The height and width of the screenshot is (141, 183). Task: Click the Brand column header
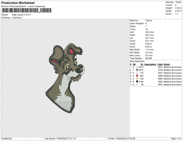point(167,64)
